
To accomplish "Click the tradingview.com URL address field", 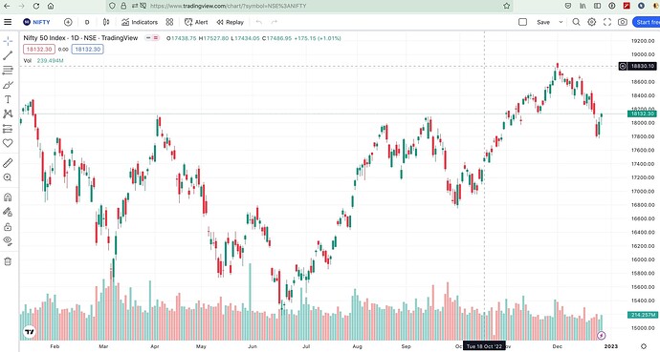I will (x=229, y=6).
